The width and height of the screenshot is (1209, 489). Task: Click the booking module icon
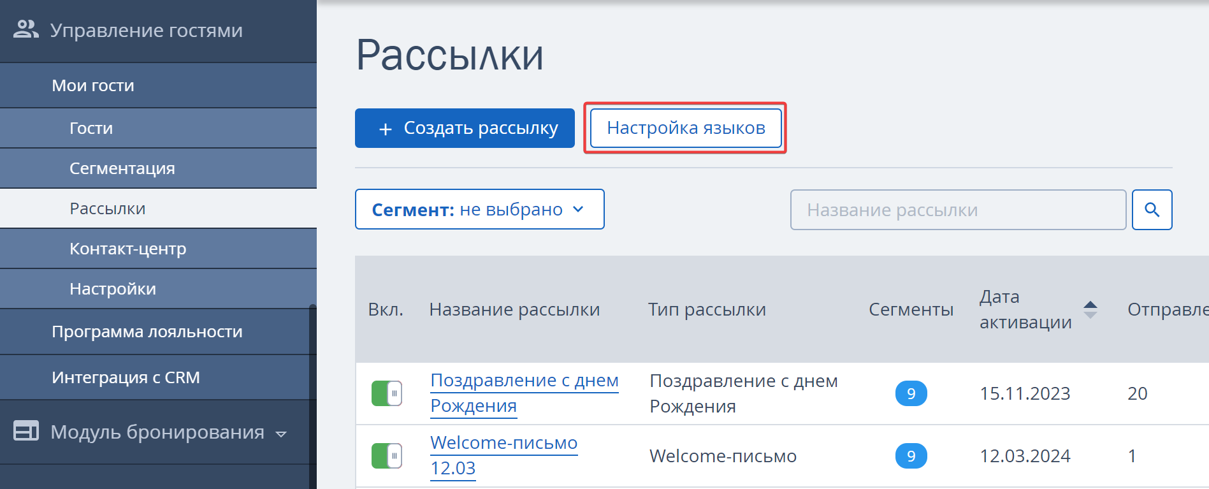[26, 431]
